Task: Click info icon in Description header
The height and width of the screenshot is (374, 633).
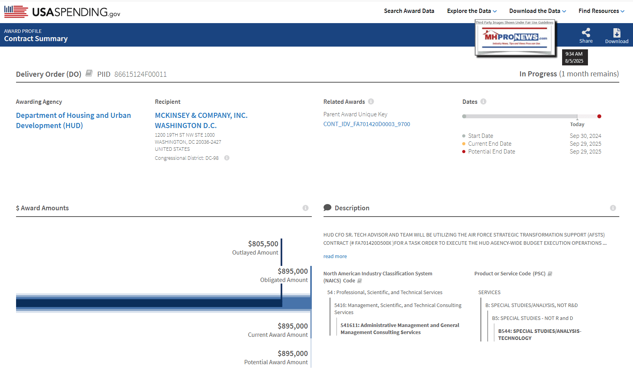Action: (613, 208)
